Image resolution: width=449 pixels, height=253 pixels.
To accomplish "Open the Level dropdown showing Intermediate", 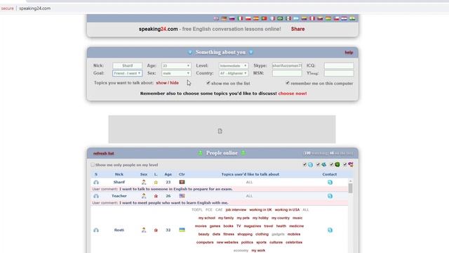I will pos(234,65).
